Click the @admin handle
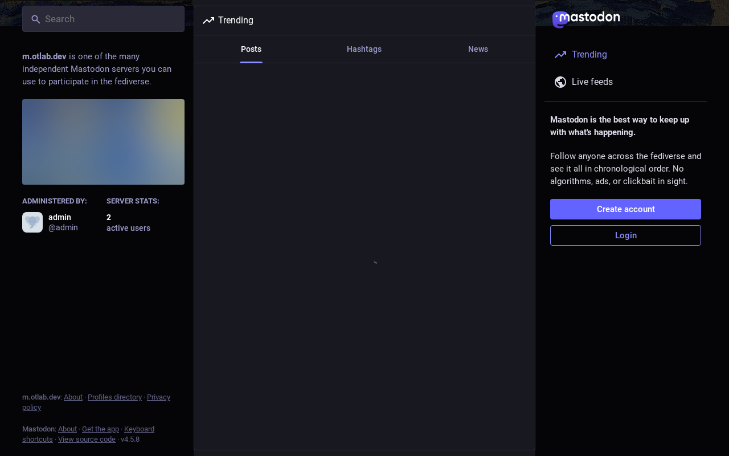729x456 pixels. tap(63, 227)
